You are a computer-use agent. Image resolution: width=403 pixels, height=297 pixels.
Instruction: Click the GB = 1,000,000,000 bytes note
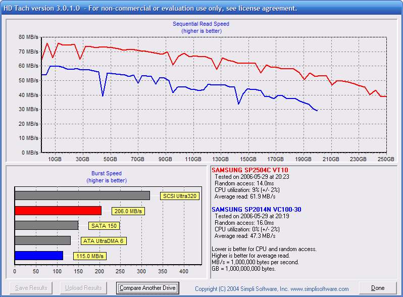(x=243, y=269)
